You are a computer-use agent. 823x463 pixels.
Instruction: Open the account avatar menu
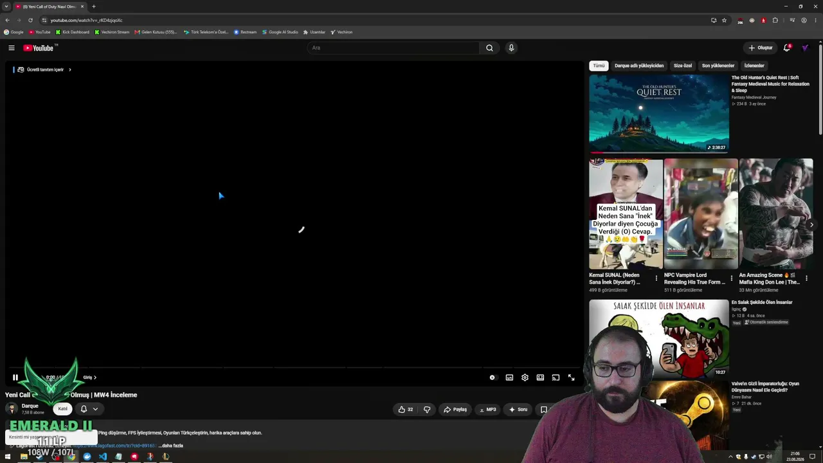click(x=805, y=48)
